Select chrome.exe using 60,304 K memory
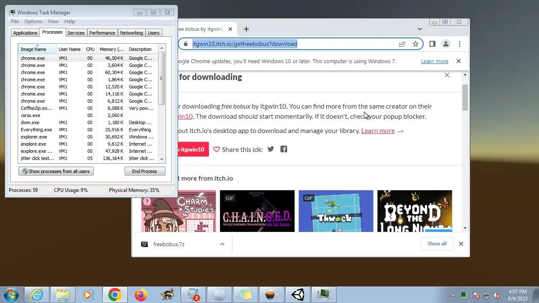The height and width of the screenshot is (303, 539). pos(88,72)
